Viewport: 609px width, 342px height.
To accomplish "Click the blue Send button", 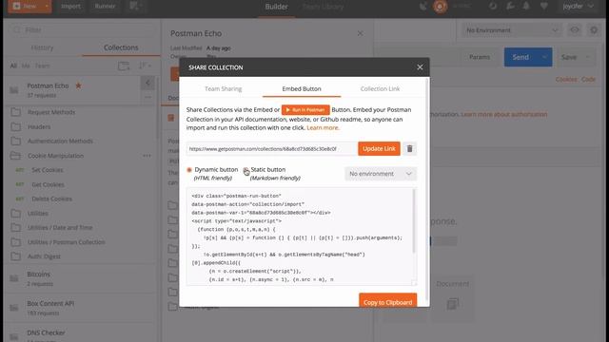I will tap(521, 57).
